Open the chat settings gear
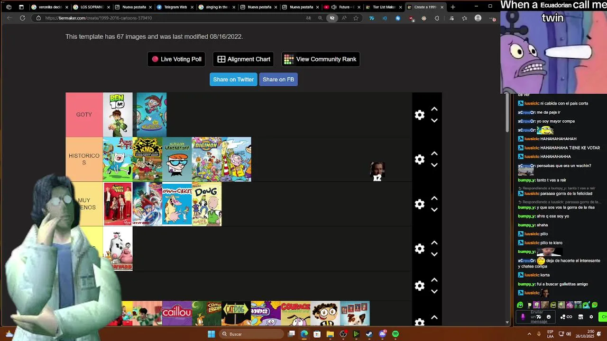This screenshot has height=341, width=607. tap(591, 317)
